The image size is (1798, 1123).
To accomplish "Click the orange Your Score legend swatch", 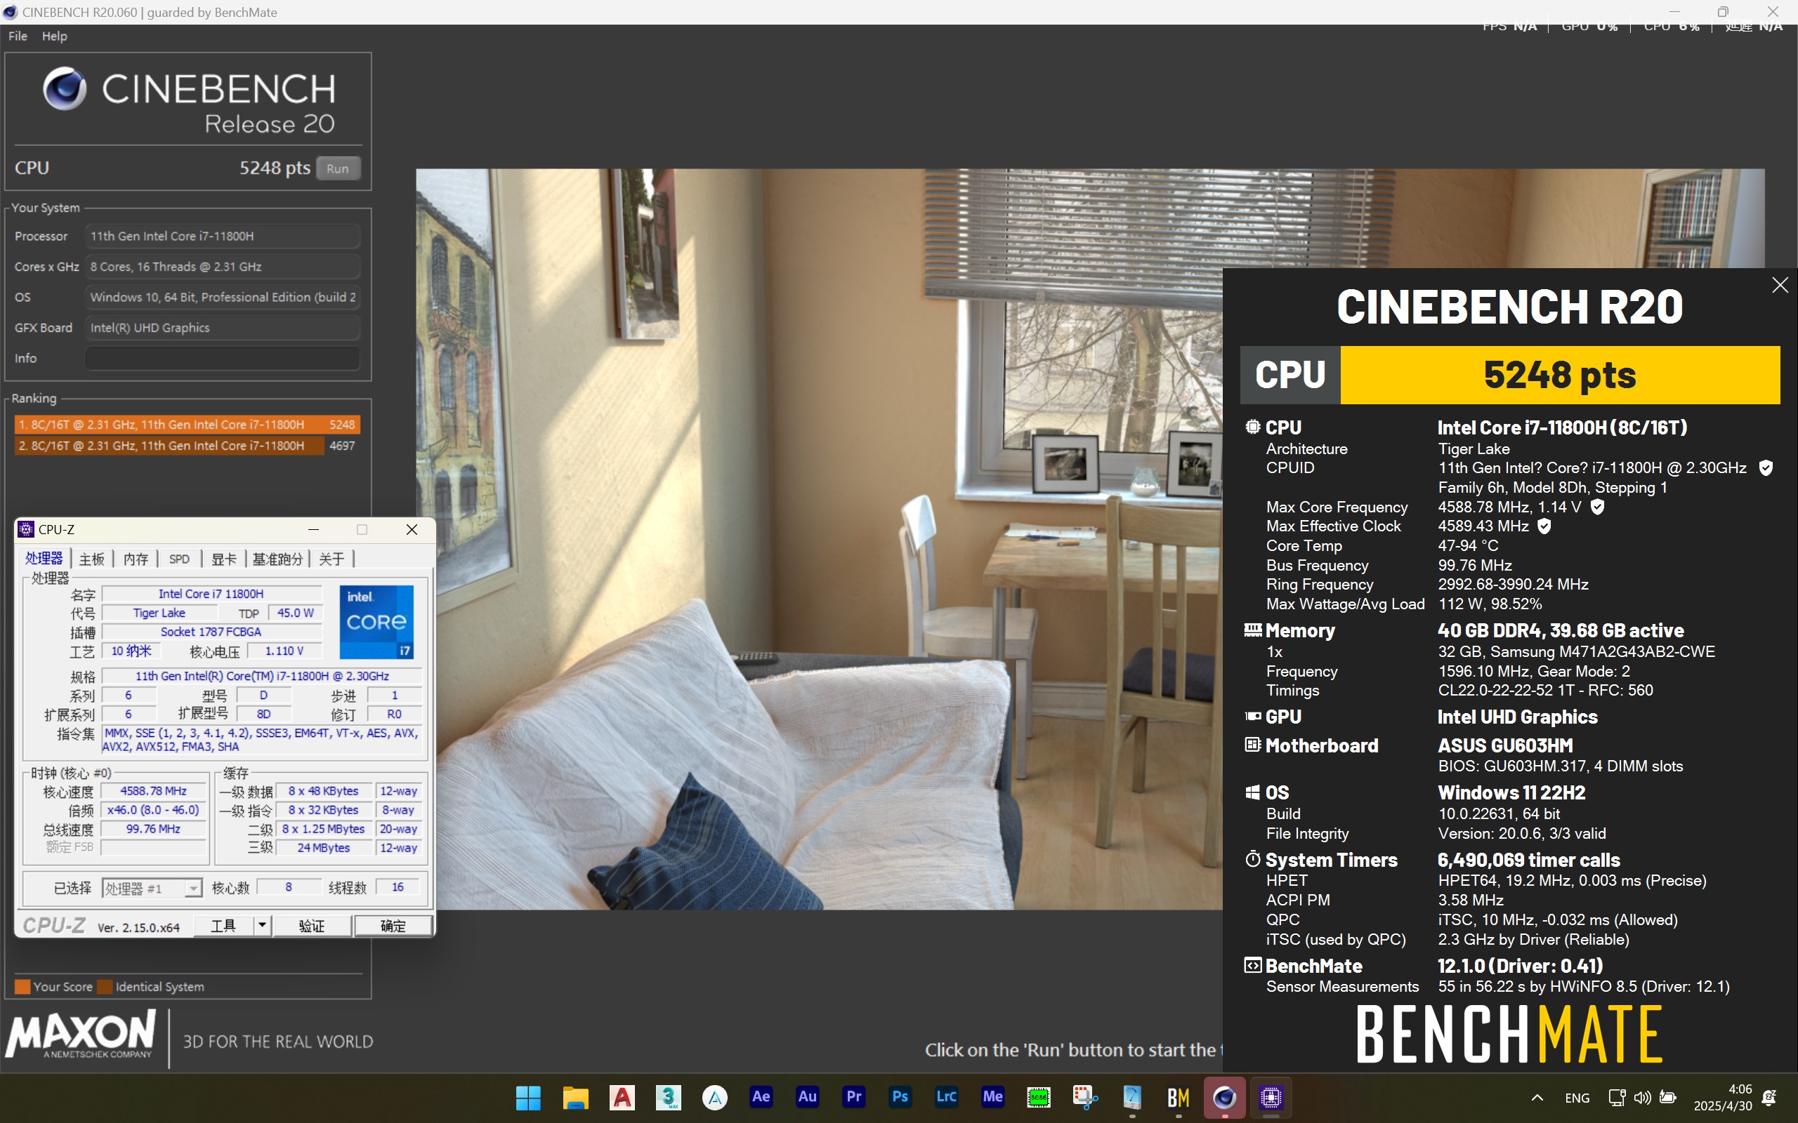I will click(22, 986).
